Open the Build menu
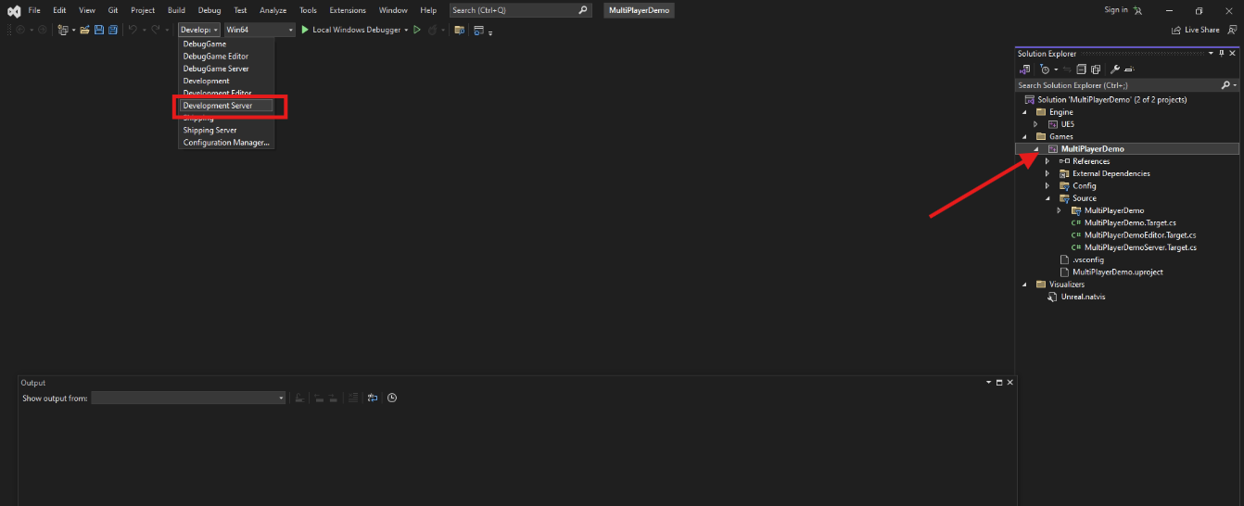The width and height of the screenshot is (1244, 506). pos(176,10)
